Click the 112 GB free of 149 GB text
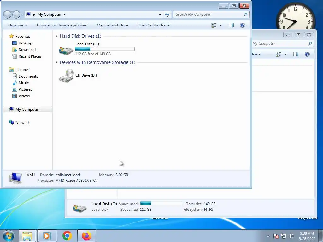 [93, 54]
